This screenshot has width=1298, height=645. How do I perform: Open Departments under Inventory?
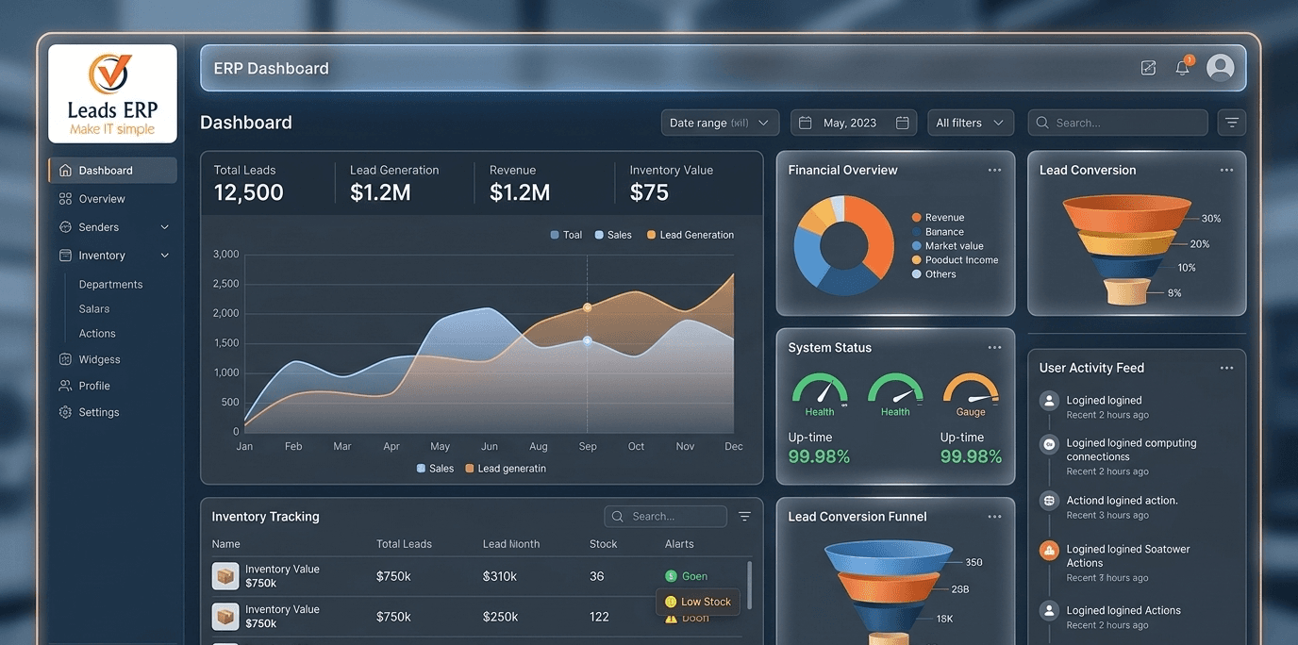point(110,285)
